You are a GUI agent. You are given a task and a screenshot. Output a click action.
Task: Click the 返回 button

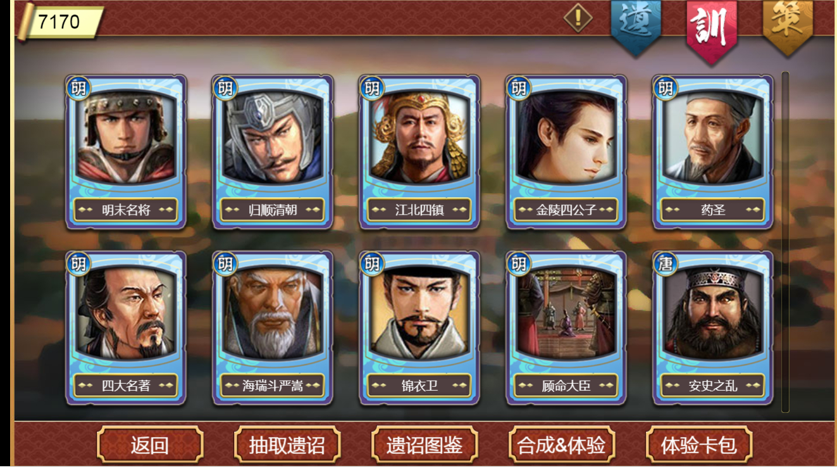[150, 445]
